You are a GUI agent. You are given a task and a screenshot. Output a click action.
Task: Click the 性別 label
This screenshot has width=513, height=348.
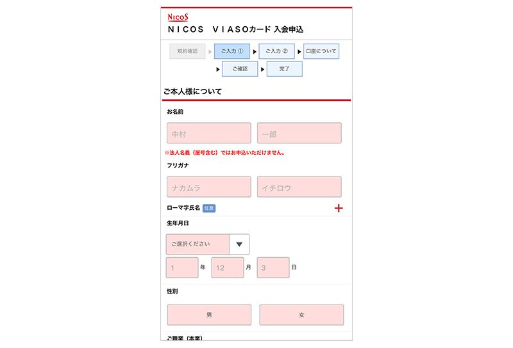172,291
